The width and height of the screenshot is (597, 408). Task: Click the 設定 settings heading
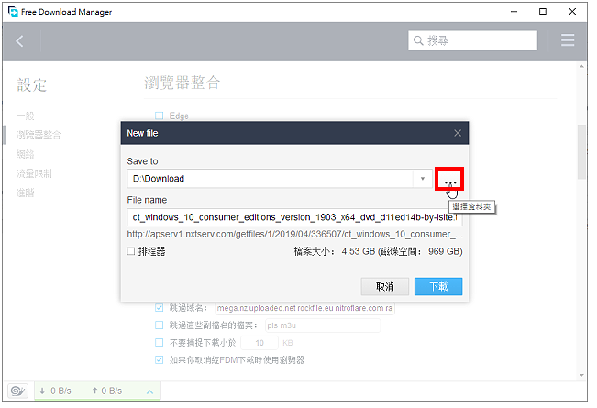pos(31,84)
